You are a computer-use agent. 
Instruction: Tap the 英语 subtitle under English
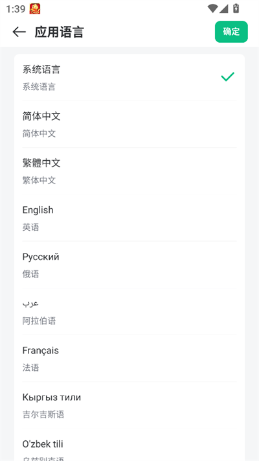pos(31,227)
